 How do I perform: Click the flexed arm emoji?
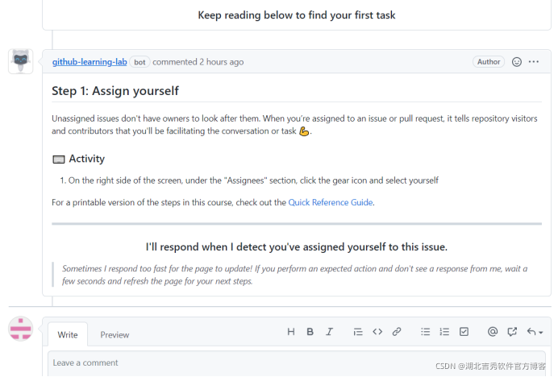304,131
